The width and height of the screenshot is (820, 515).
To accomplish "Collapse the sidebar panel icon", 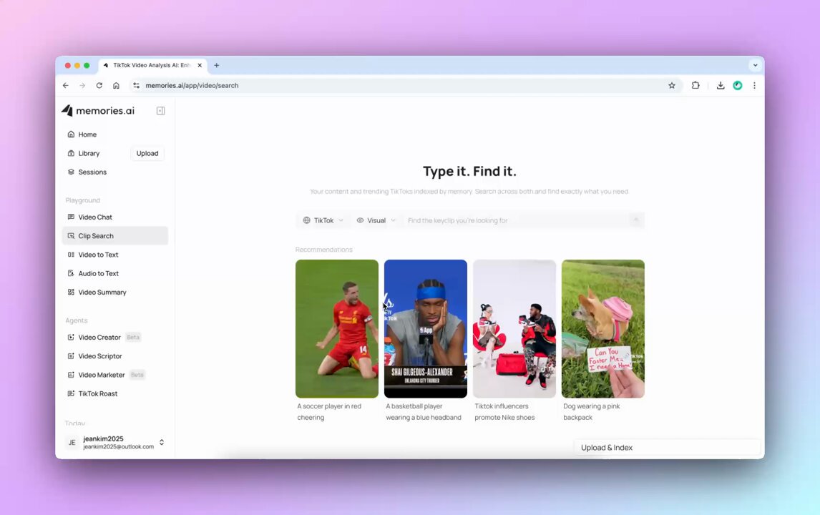I will [x=160, y=111].
